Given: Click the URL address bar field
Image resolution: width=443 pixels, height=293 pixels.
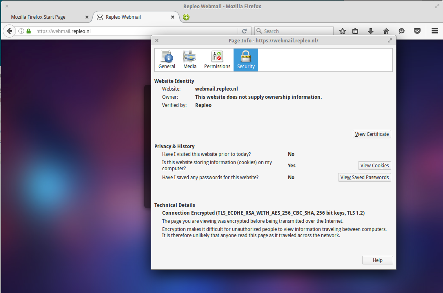Looking at the screenshot, I should 136,31.
